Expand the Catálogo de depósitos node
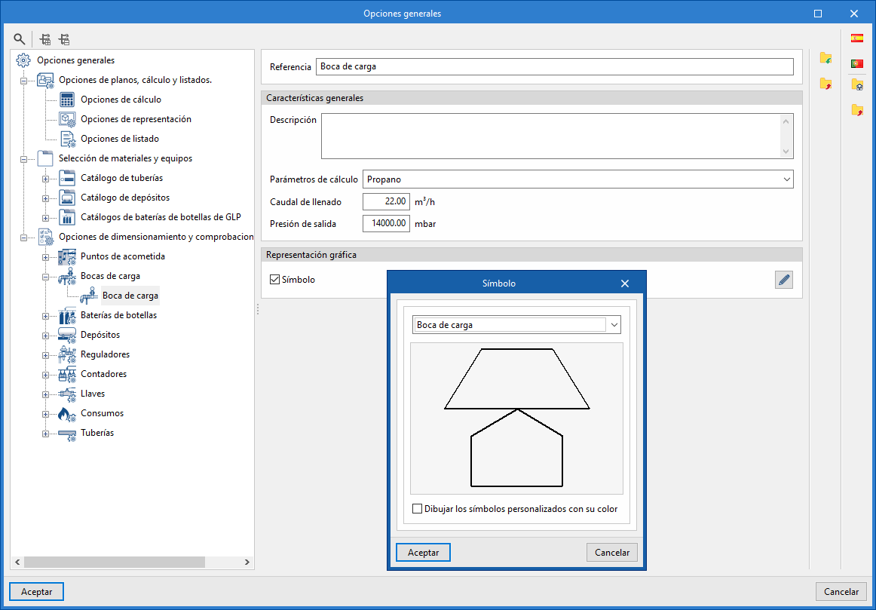 (46, 198)
